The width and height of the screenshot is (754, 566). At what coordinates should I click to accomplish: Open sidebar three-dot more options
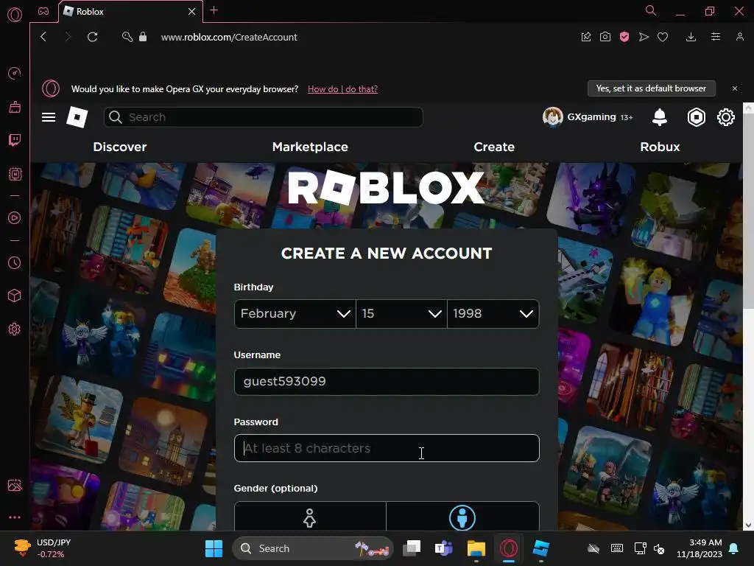click(15, 517)
